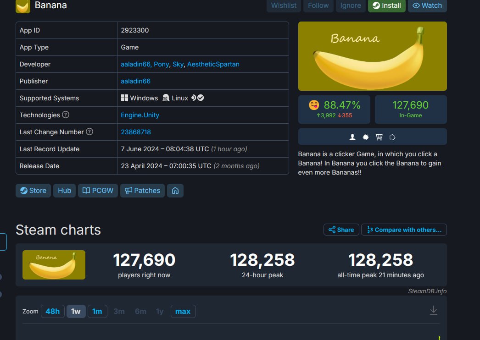Click the 127,690 In-Game box
Screen dimensions: 480x340
click(411, 110)
